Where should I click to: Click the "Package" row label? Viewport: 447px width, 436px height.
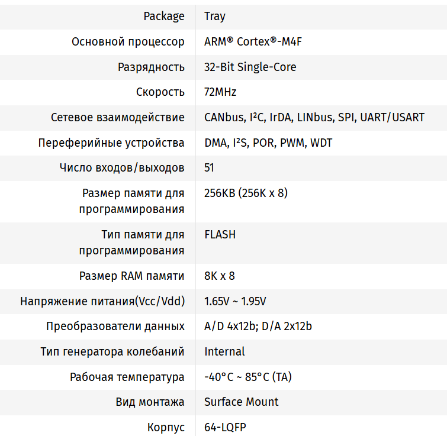click(164, 17)
